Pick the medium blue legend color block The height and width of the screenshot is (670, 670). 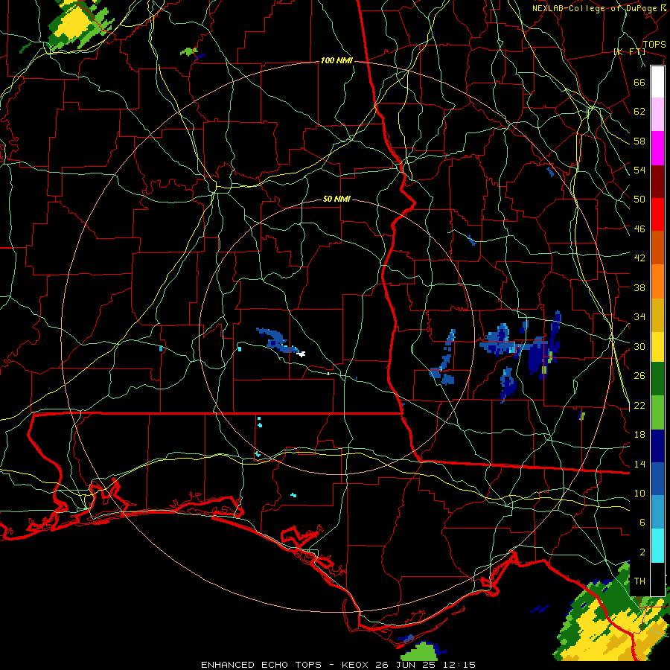click(x=657, y=479)
